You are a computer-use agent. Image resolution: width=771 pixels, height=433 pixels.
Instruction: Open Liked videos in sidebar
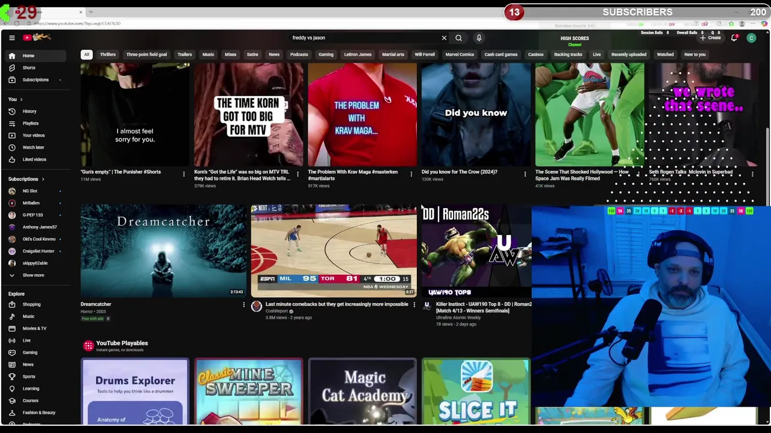[x=36, y=159]
